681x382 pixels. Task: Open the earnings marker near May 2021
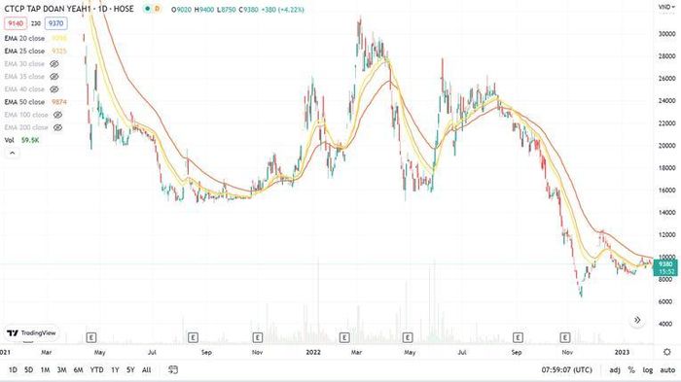pyautogui.click(x=91, y=337)
